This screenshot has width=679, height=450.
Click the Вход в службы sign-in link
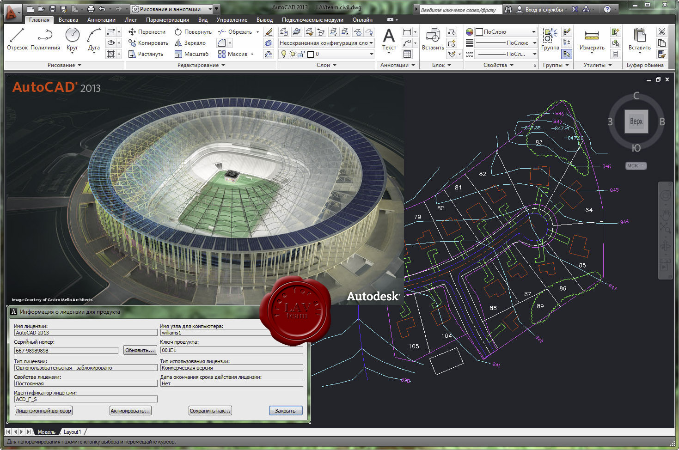click(x=544, y=9)
